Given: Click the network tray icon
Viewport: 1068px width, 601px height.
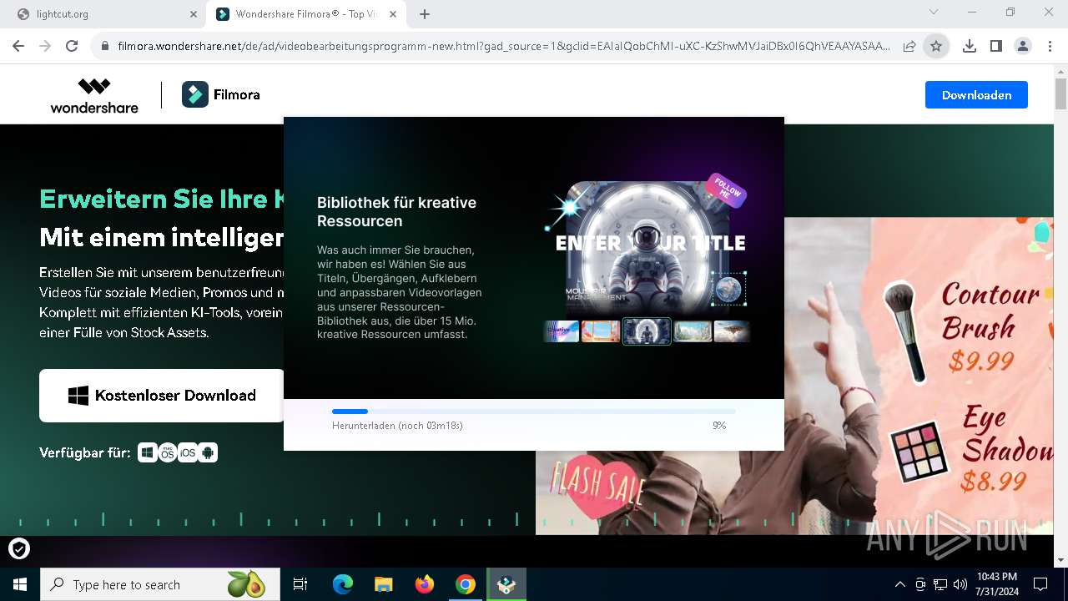Looking at the screenshot, I should 940,584.
